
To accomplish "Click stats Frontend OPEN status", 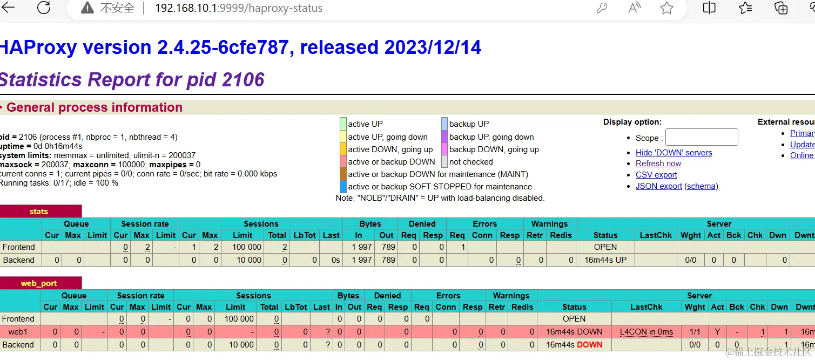I will (x=605, y=247).
